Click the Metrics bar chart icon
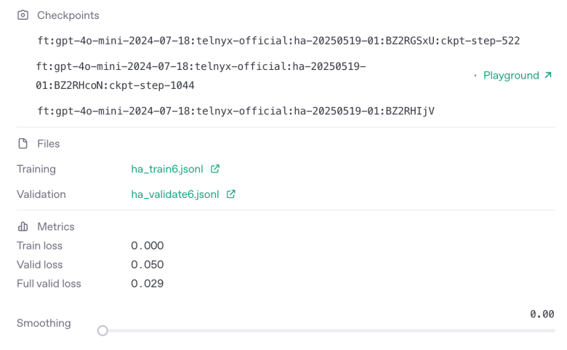 tap(23, 226)
